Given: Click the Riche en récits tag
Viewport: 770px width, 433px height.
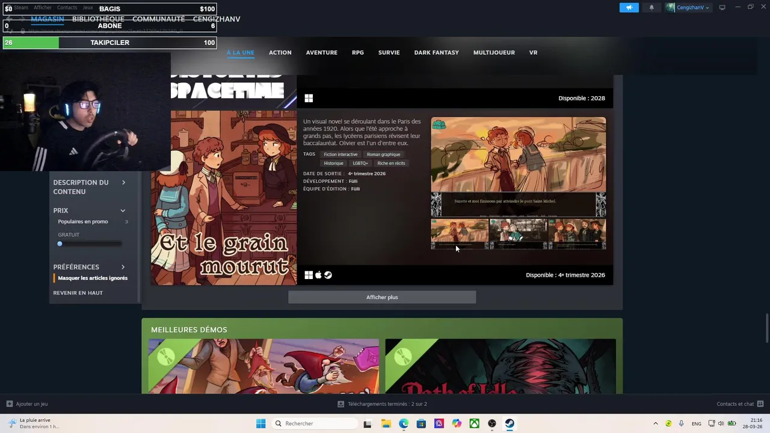Looking at the screenshot, I should tap(391, 163).
